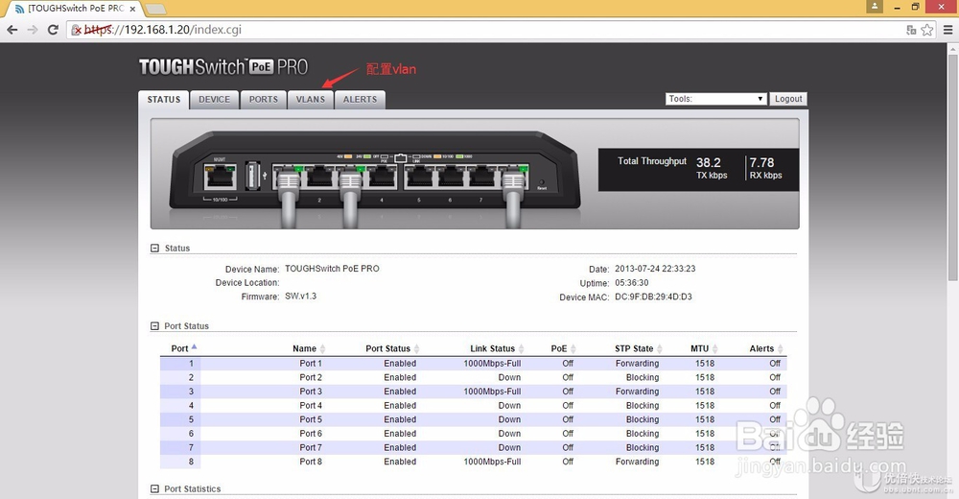Select the Port 2 name cell

click(311, 377)
